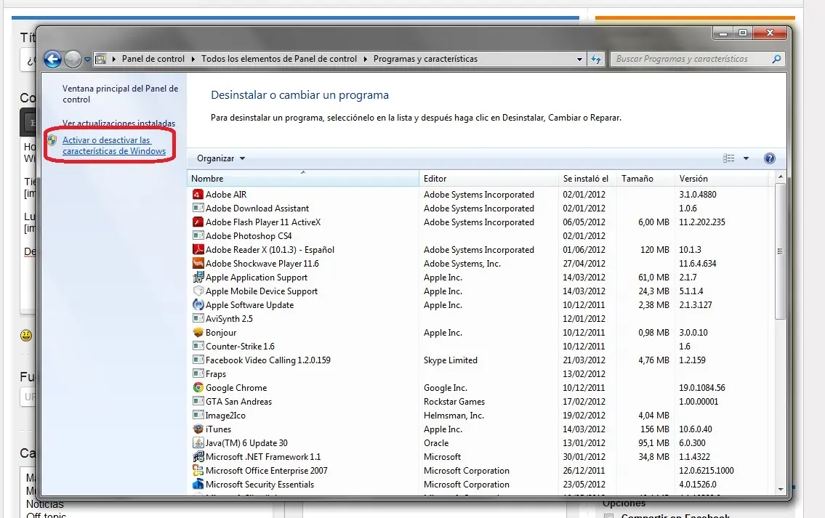Click the Control Panel icon in address bar
Viewport: 825px width, 518px height.
(x=100, y=59)
